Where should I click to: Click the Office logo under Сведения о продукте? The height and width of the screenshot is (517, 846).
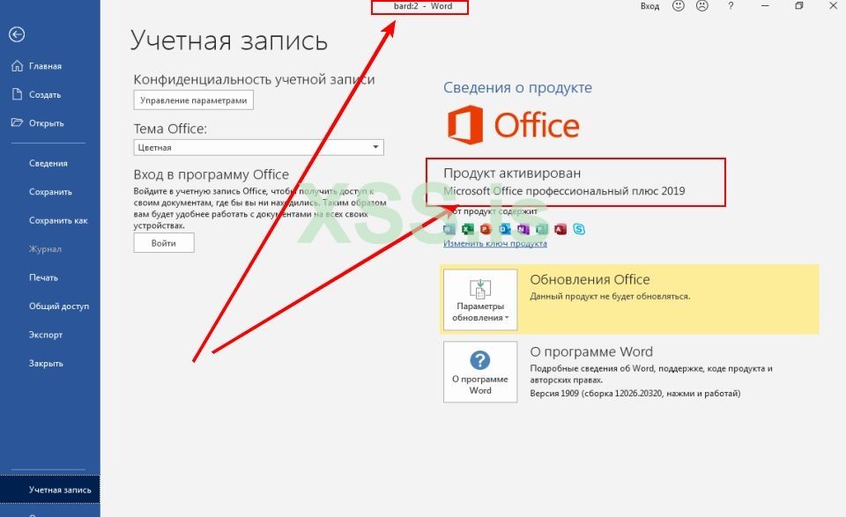click(513, 125)
